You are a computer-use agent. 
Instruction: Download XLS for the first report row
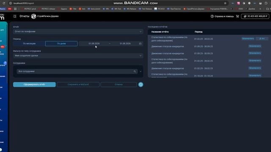point(262,38)
